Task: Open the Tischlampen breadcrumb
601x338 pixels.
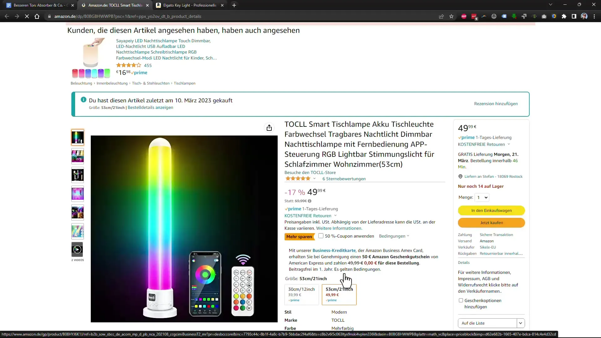Action: click(184, 83)
